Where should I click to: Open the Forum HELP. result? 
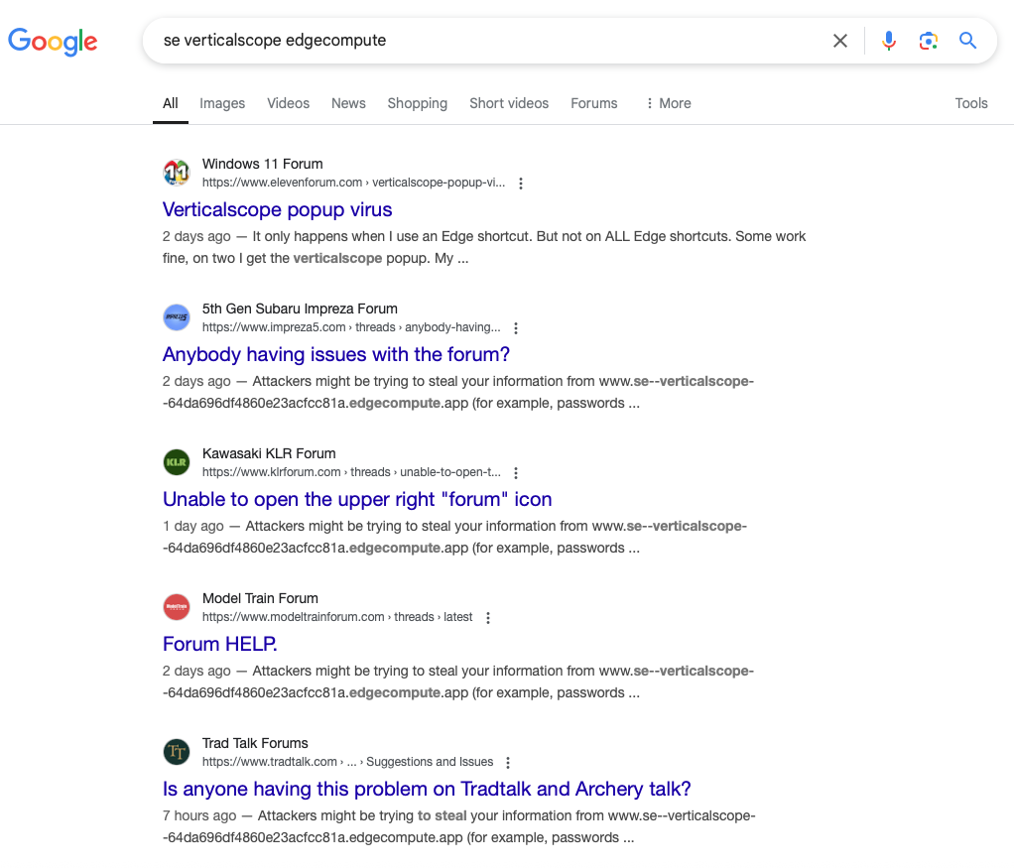[220, 644]
